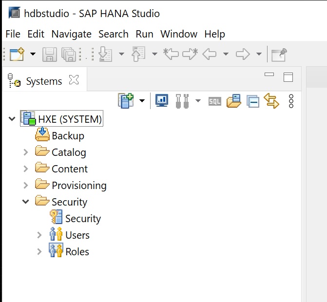The height and width of the screenshot is (302, 327).
Task: Select the Backup tree item
Action: [68, 136]
